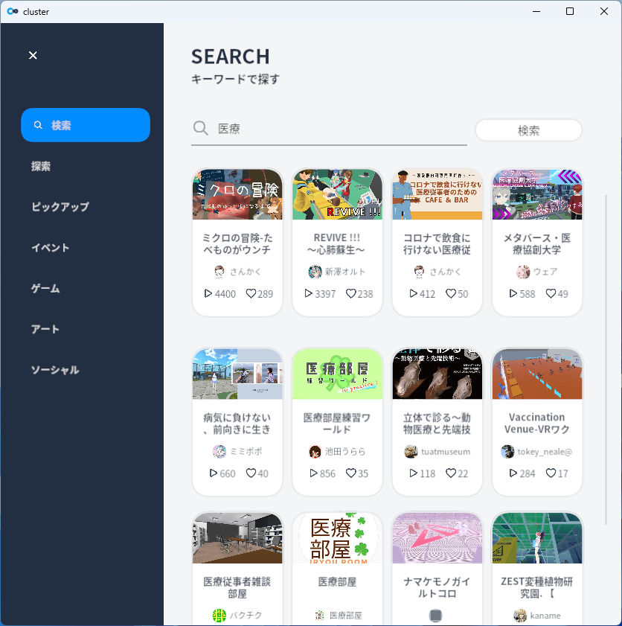The width and height of the screenshot is (622, 626).
Task: Click the title 病気に負けない、前向きに生き
Action: pos(237,424)
